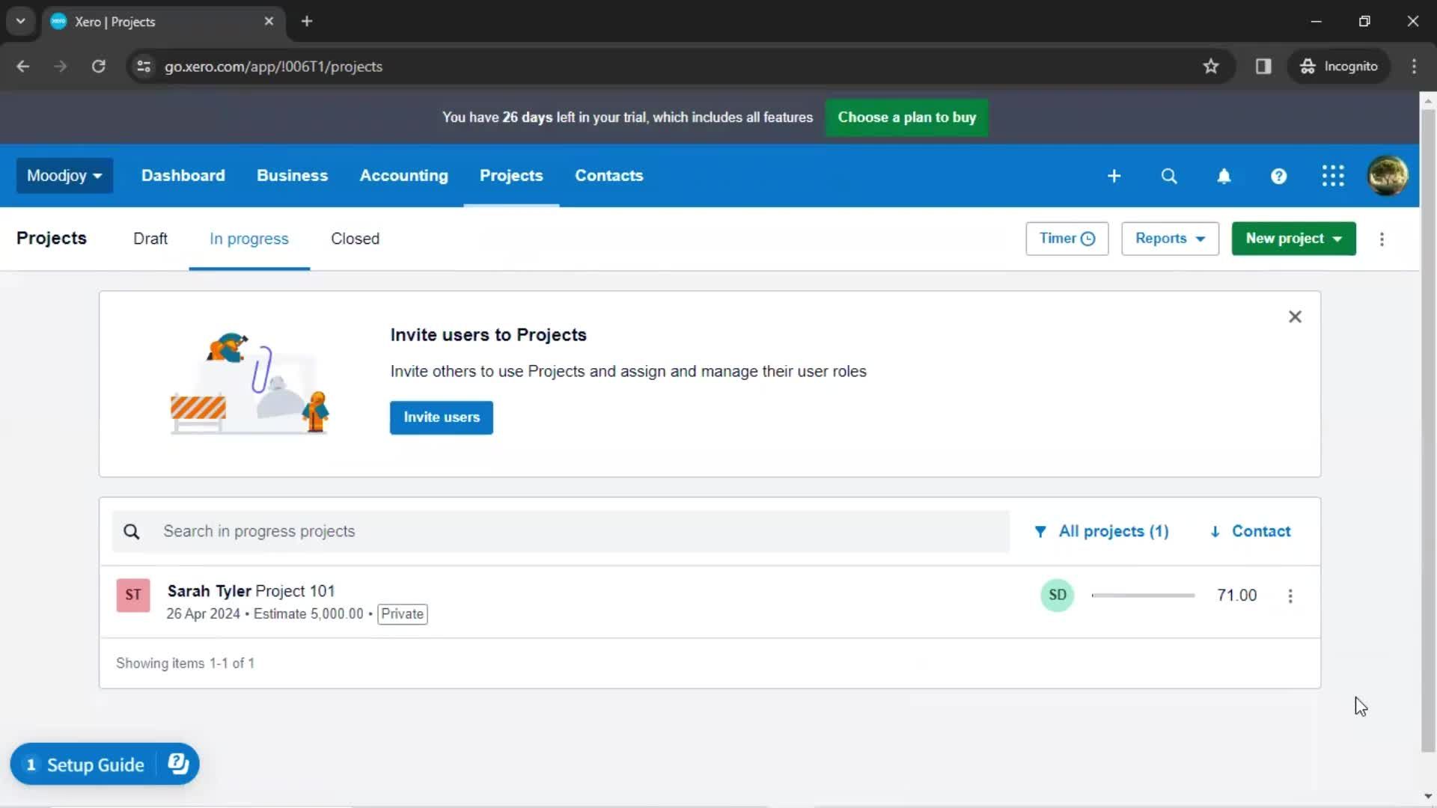Click the 'Showing items 1-1 of 1' text
The width and height of the screenshot is (1437, 808).
pos(185,664)
